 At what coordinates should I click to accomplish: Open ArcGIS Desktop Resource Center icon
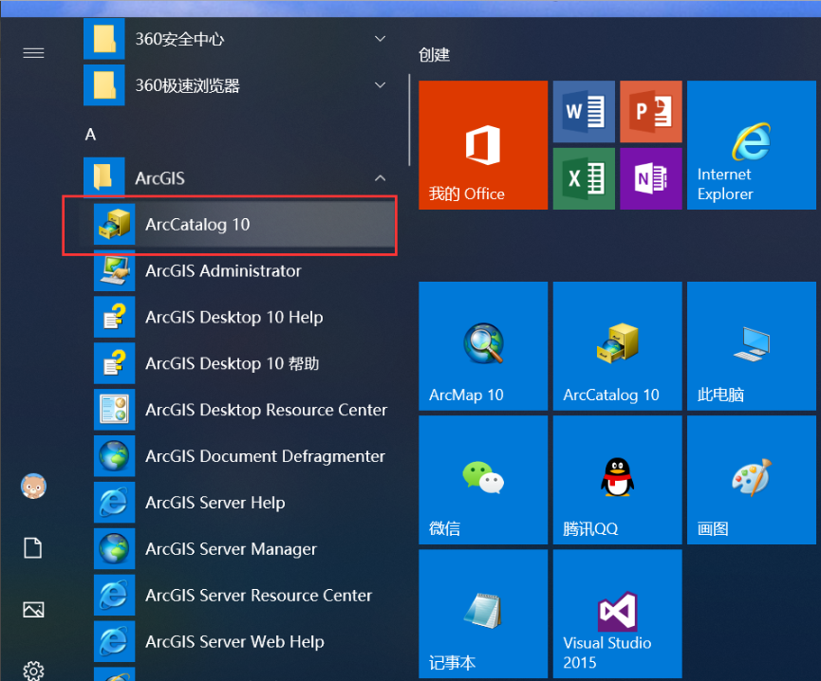coord(115,410)
